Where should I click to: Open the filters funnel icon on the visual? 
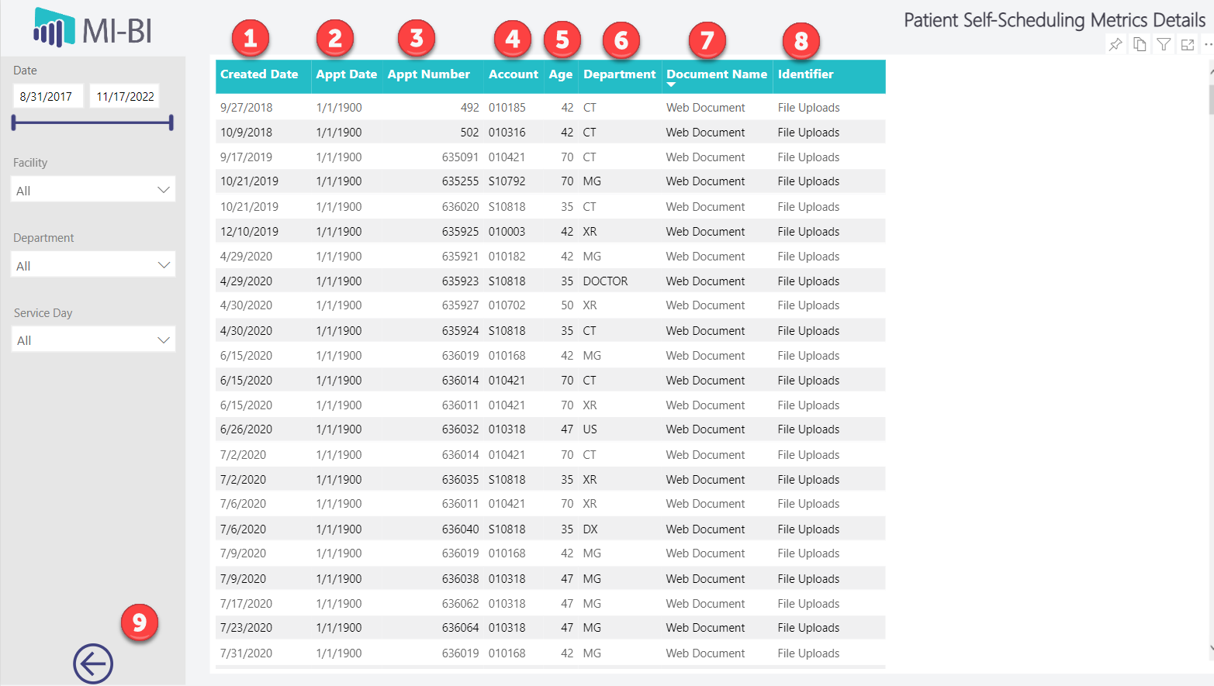(x=1164, y=45)
